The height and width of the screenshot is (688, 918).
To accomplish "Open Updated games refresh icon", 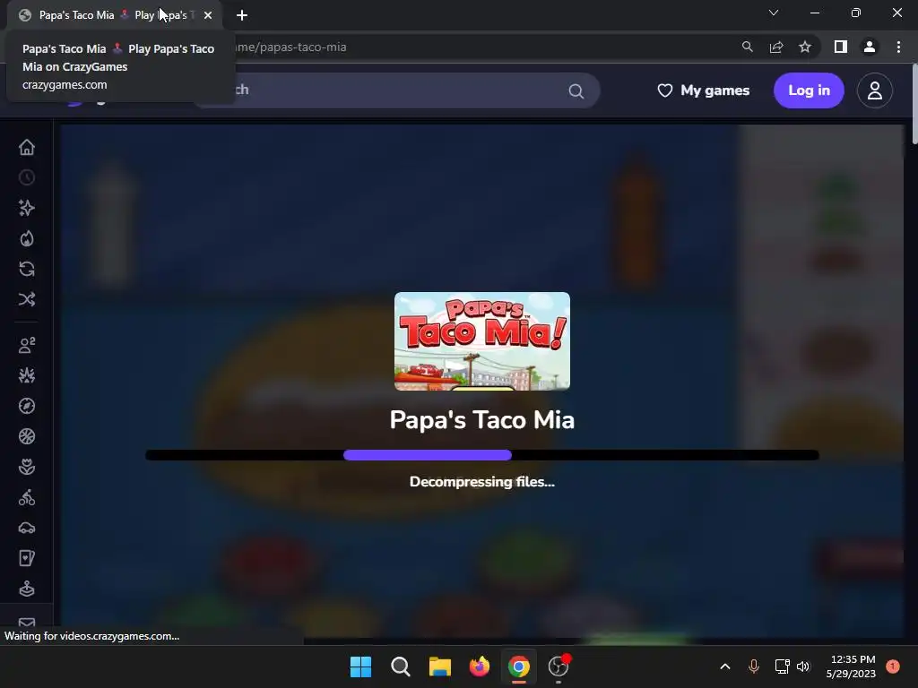I will pos(27,269).
